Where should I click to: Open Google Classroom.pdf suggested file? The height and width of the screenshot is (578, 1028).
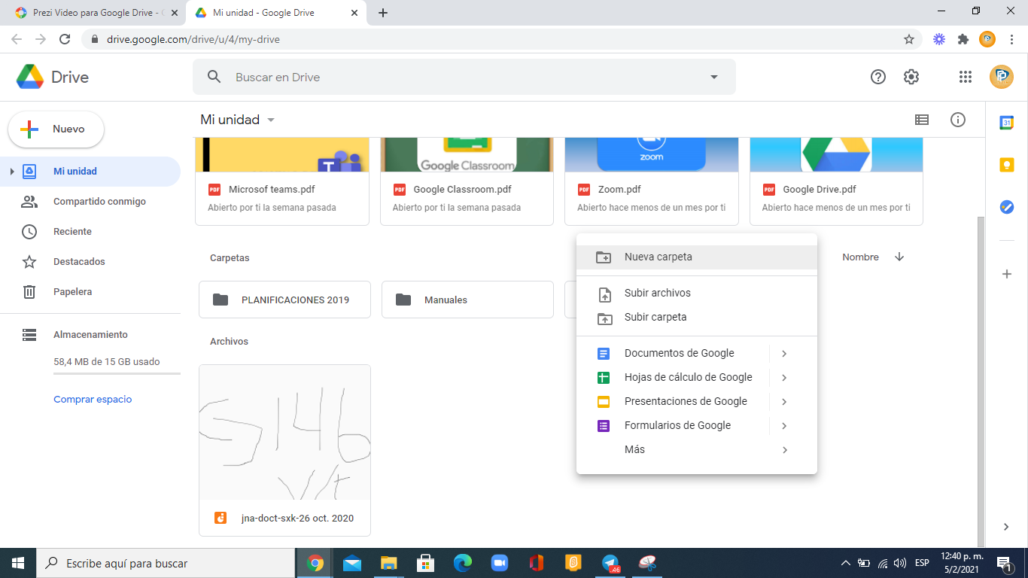[467, 181]
